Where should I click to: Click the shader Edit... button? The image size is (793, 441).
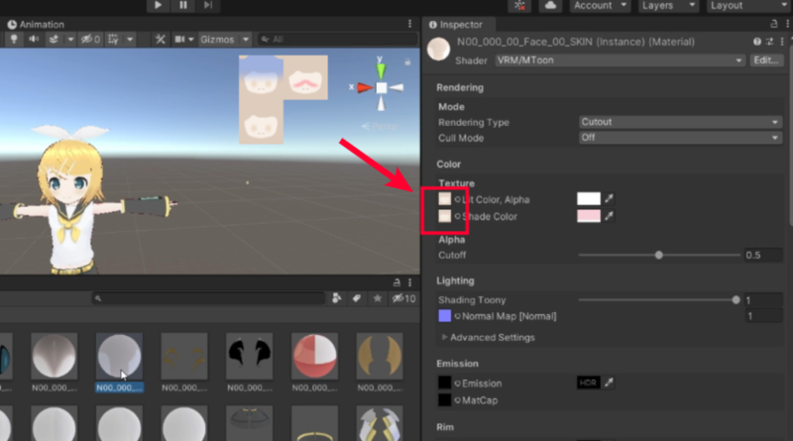(x=766, y=60)
